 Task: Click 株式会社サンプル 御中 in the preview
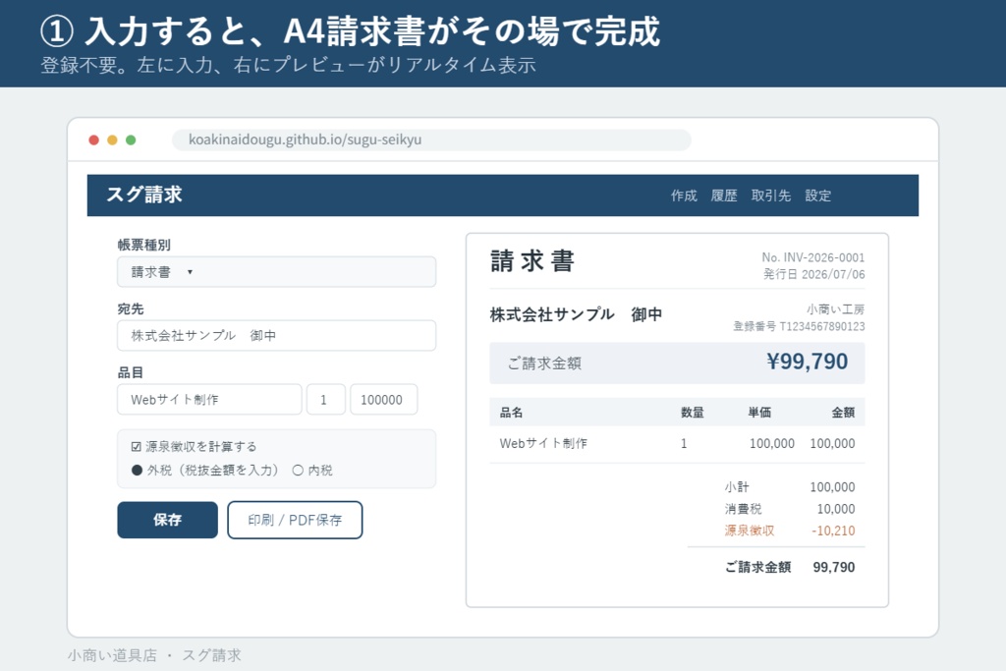click(576, 314)
